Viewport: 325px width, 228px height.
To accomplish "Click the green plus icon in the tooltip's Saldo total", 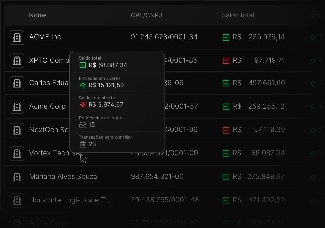I will pos(83,65).
